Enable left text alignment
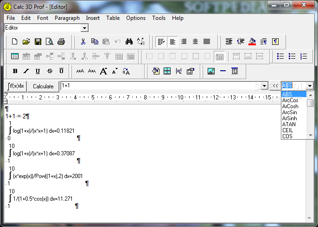Viewport: 318px width, 227px height. point(172,42)
